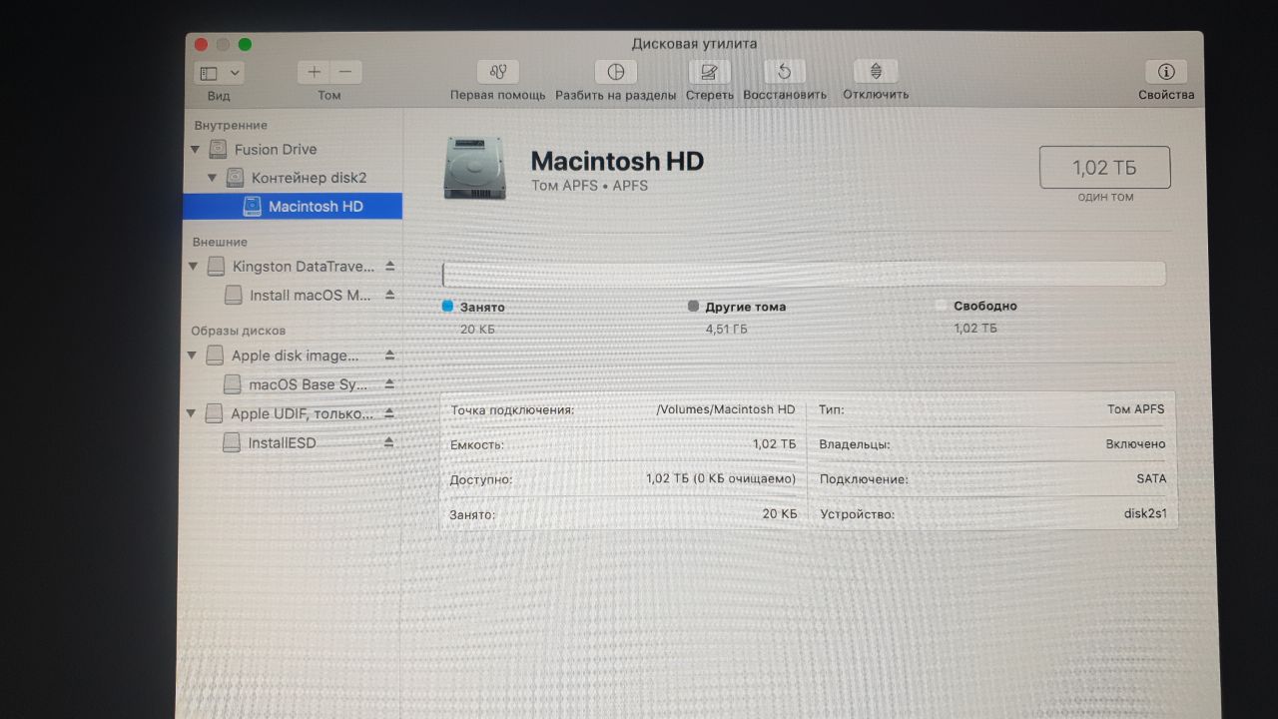Collapse the Контейнер disk2 row
This screenshot has height=719, width=1278.
click(x=212, y=178)
